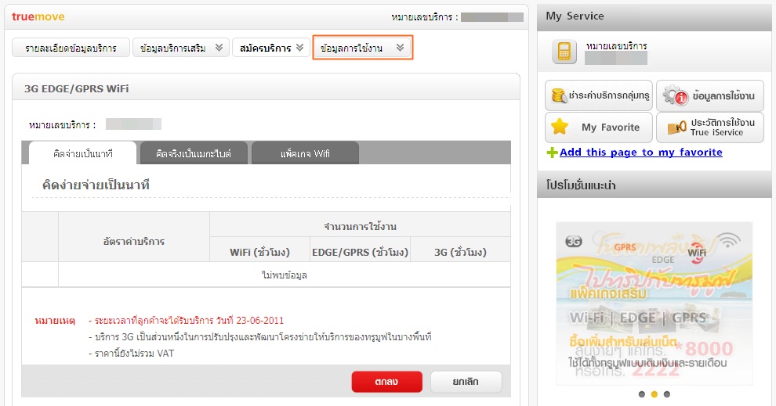Click the My Service panel header
This screenshot has height=406, width=776.
click(x=655, y=16)
